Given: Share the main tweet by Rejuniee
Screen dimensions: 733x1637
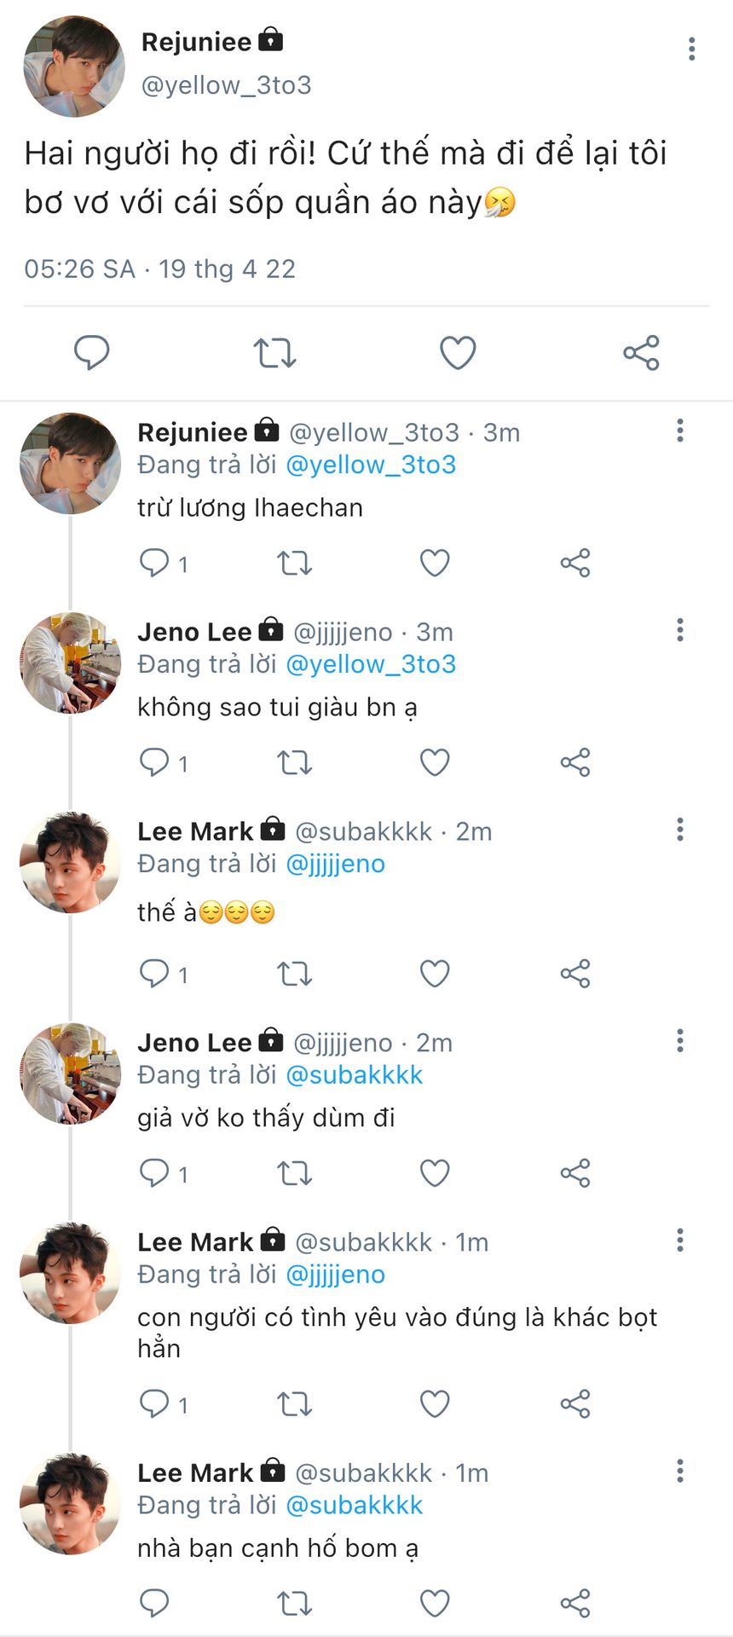Looking at the screenshot, I should coord(641,353).
